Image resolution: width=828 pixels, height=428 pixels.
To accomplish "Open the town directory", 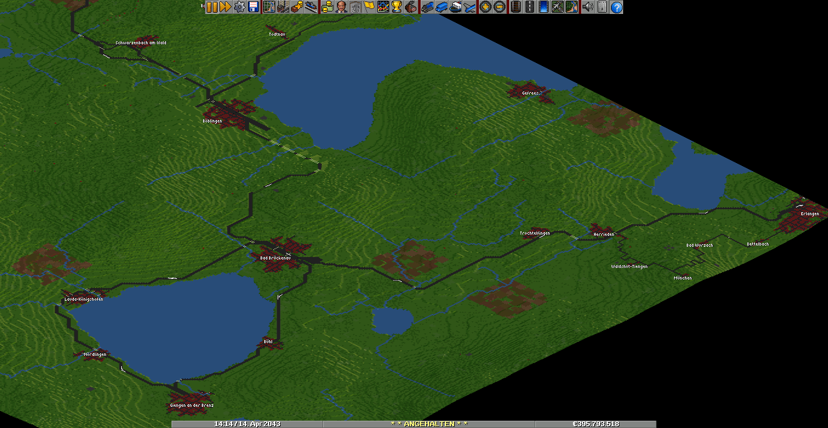I will (282, 7).
